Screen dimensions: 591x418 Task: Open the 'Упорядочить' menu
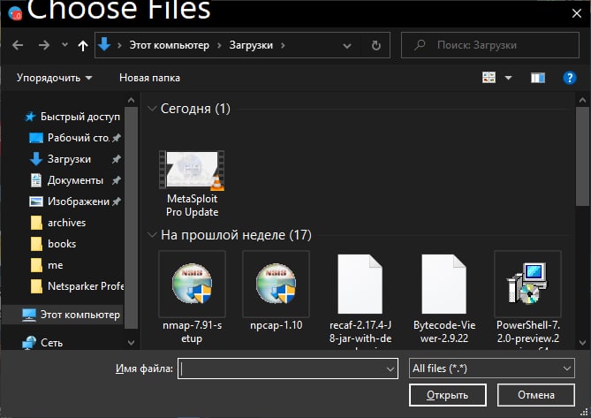tap(54, 78)
